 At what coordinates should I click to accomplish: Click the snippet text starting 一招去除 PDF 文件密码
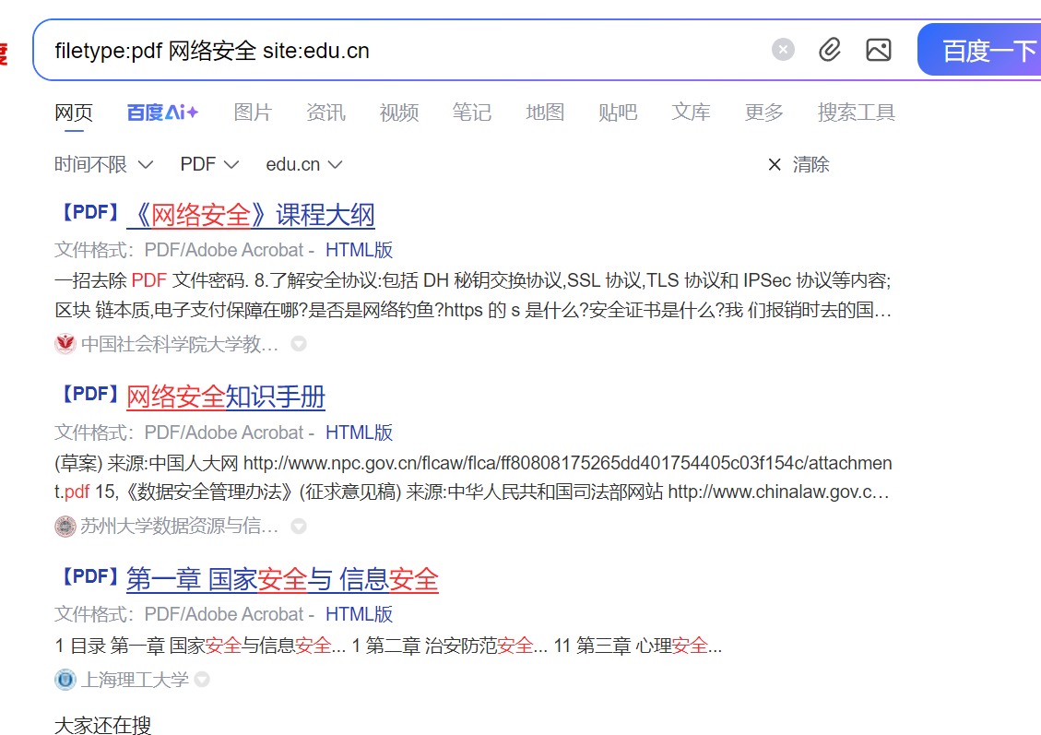(473, 295)
